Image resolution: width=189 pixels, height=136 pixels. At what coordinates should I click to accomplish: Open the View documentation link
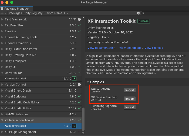101,48
